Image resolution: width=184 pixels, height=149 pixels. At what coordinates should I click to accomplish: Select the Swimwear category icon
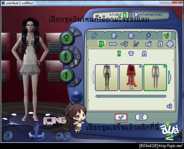148,44
